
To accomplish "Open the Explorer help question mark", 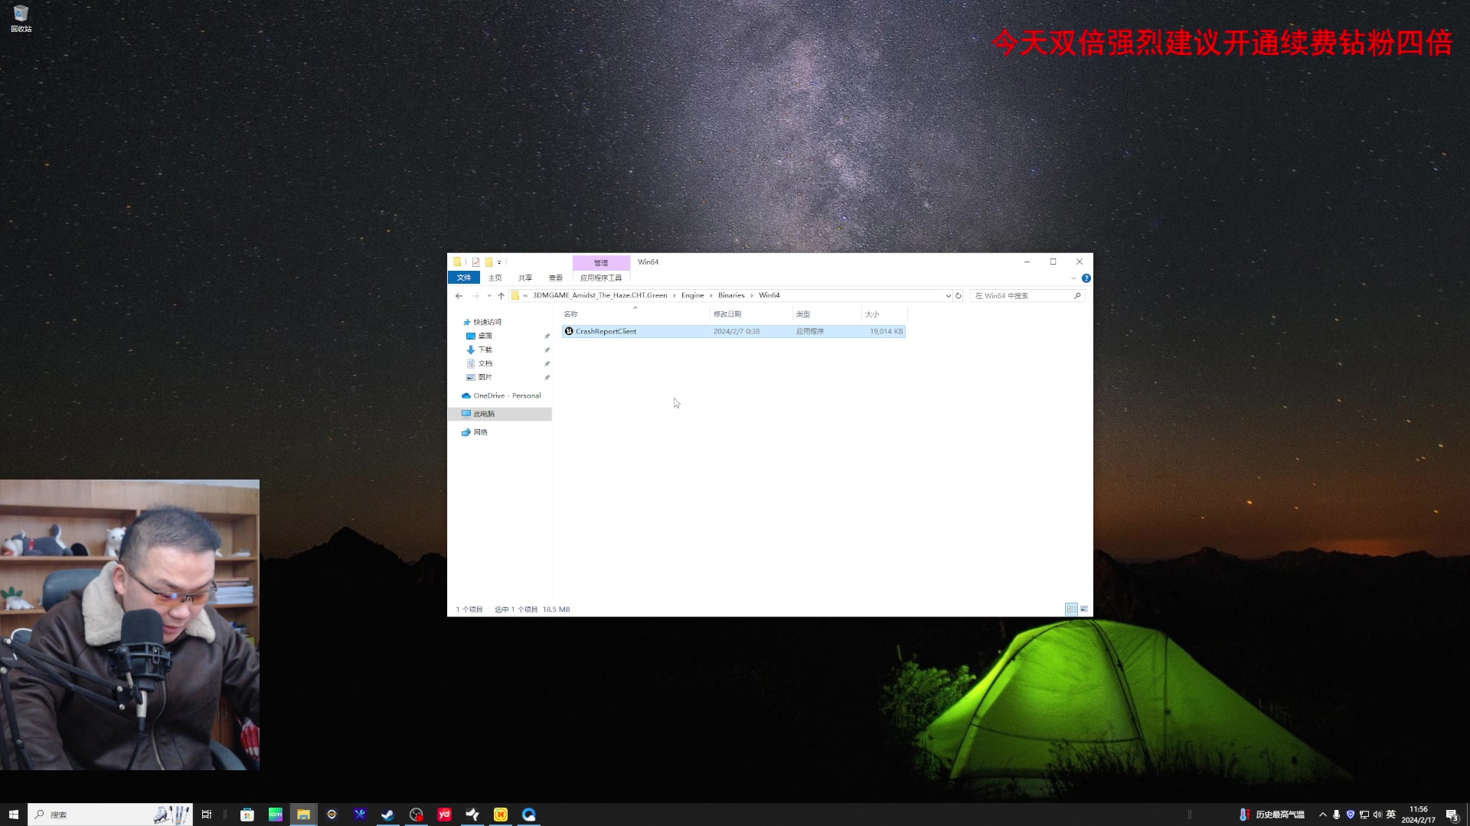I will (1086, 278).
